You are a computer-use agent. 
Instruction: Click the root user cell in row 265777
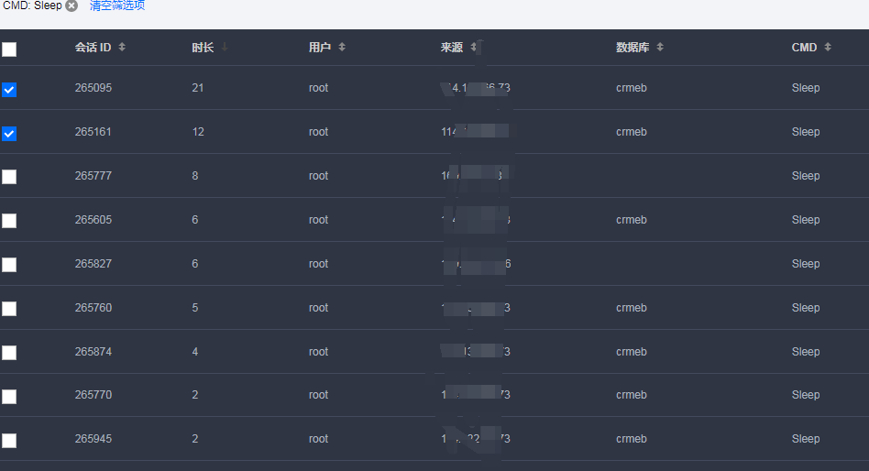(x=319, y=176)
